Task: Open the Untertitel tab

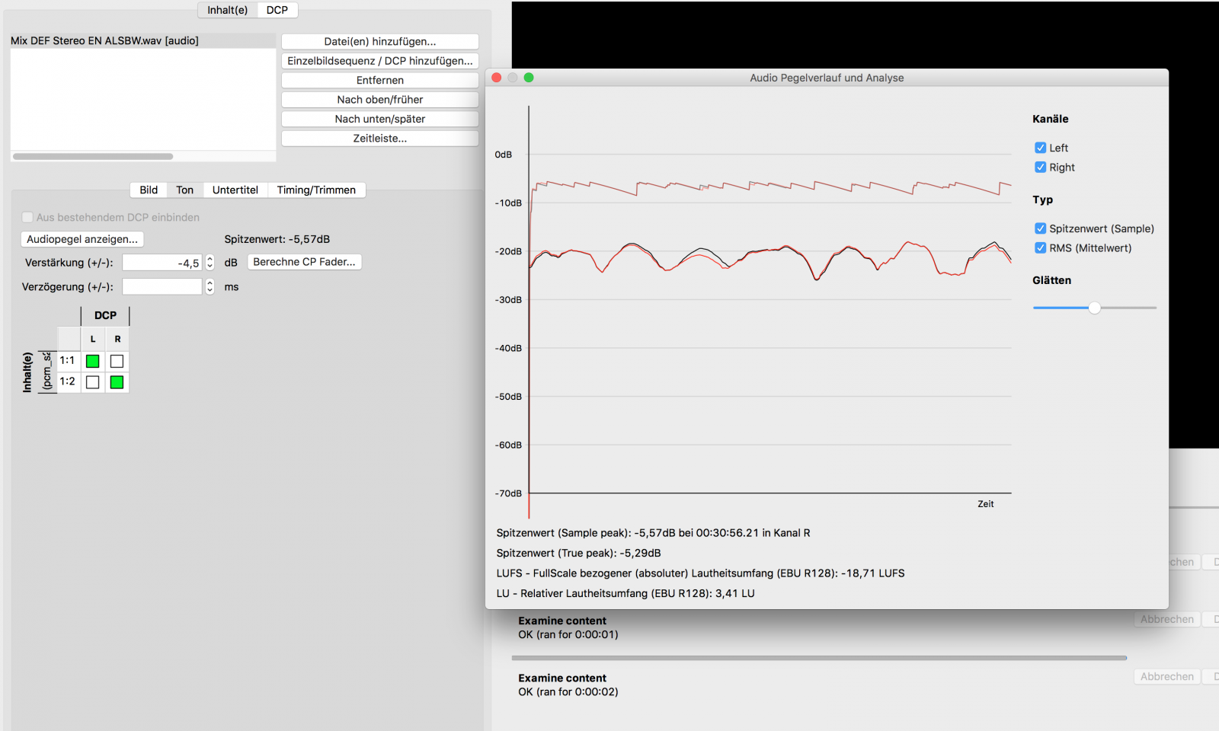Action: (235, 190)
